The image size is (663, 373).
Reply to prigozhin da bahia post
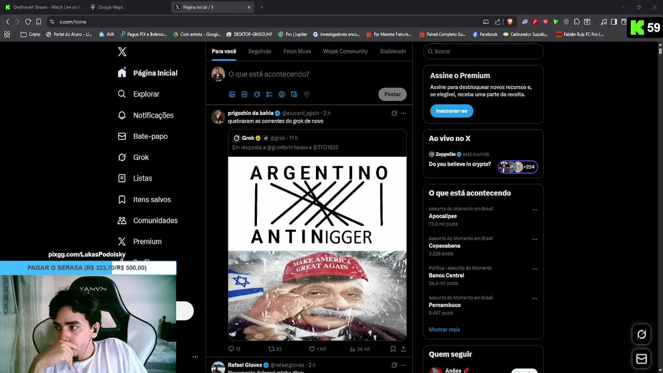coord(234,349)
